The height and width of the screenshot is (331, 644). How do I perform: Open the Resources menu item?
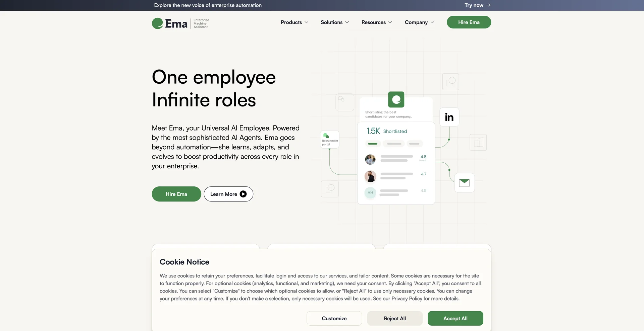tap(377, 22)
